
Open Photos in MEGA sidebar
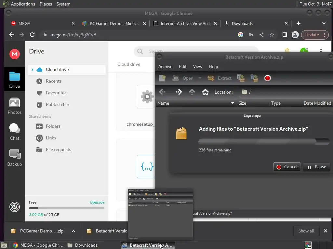(x=15, y=106)
